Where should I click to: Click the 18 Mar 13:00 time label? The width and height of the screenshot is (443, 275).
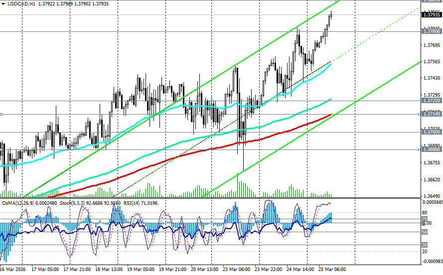tap(109, 270)
